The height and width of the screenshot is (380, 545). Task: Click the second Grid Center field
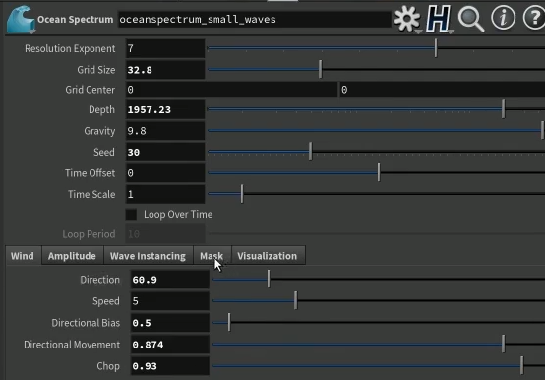(x=442, y=90)
